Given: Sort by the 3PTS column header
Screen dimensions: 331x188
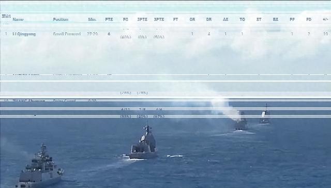Looking at the screenshot, I should (x=159, y=20).
